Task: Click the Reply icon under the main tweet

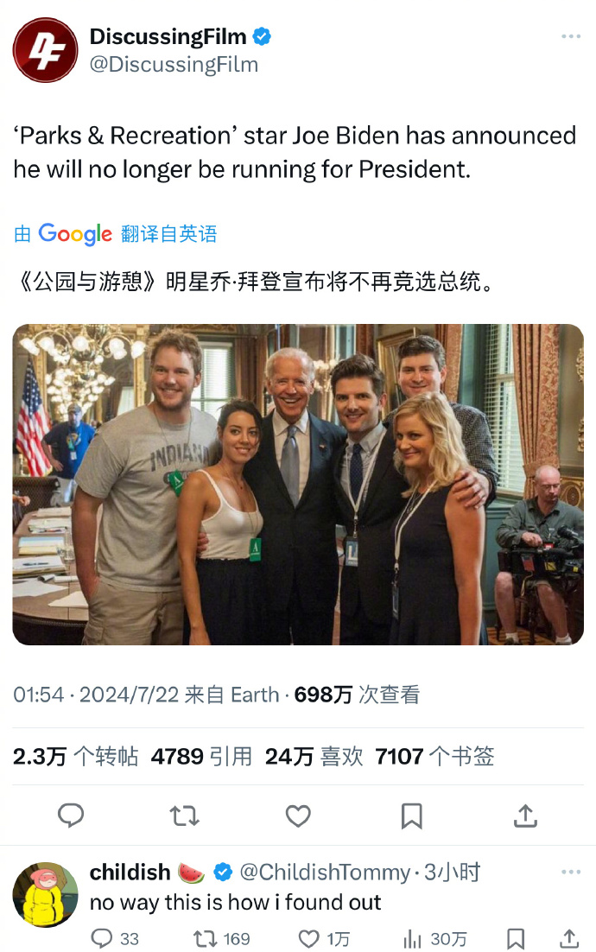Action: pos(71,816)
